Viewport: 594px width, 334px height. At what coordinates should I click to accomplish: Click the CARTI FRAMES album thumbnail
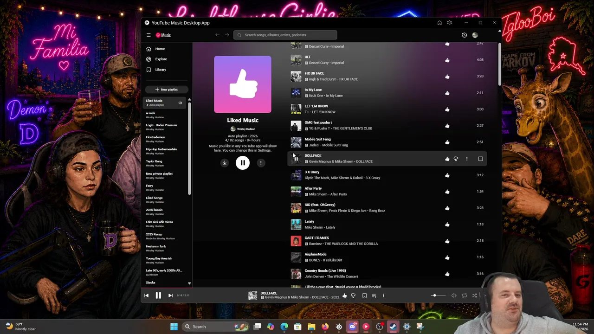(x=296, y=241)
